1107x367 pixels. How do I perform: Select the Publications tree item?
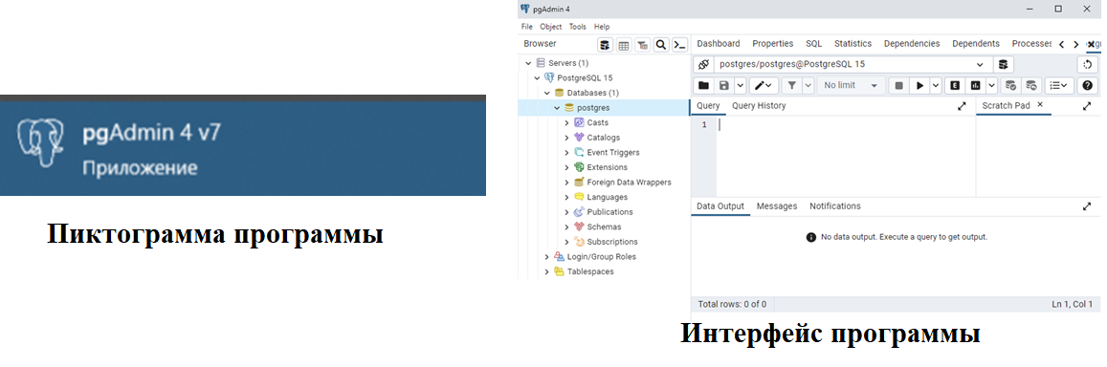[x=609, y=212]
